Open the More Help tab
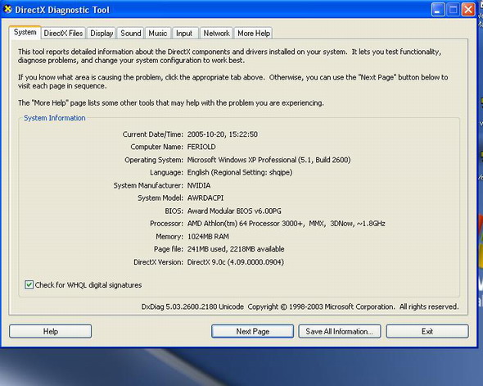Image resolution: width=483 pixels, height=386 pixels. point(254,34)
